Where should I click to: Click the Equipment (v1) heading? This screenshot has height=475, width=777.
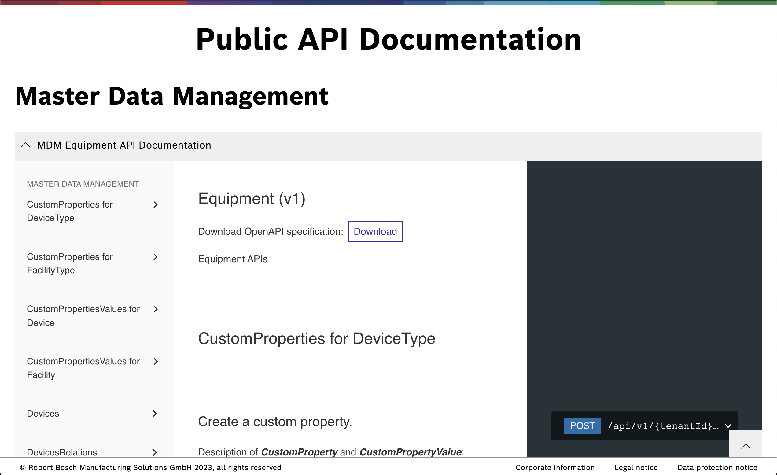[x=252, y=199]
